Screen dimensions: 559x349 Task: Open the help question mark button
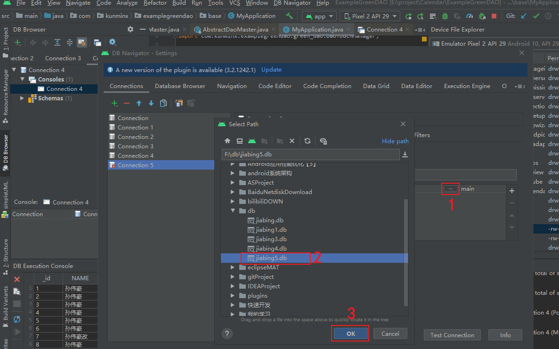click(x=227, y=333)
